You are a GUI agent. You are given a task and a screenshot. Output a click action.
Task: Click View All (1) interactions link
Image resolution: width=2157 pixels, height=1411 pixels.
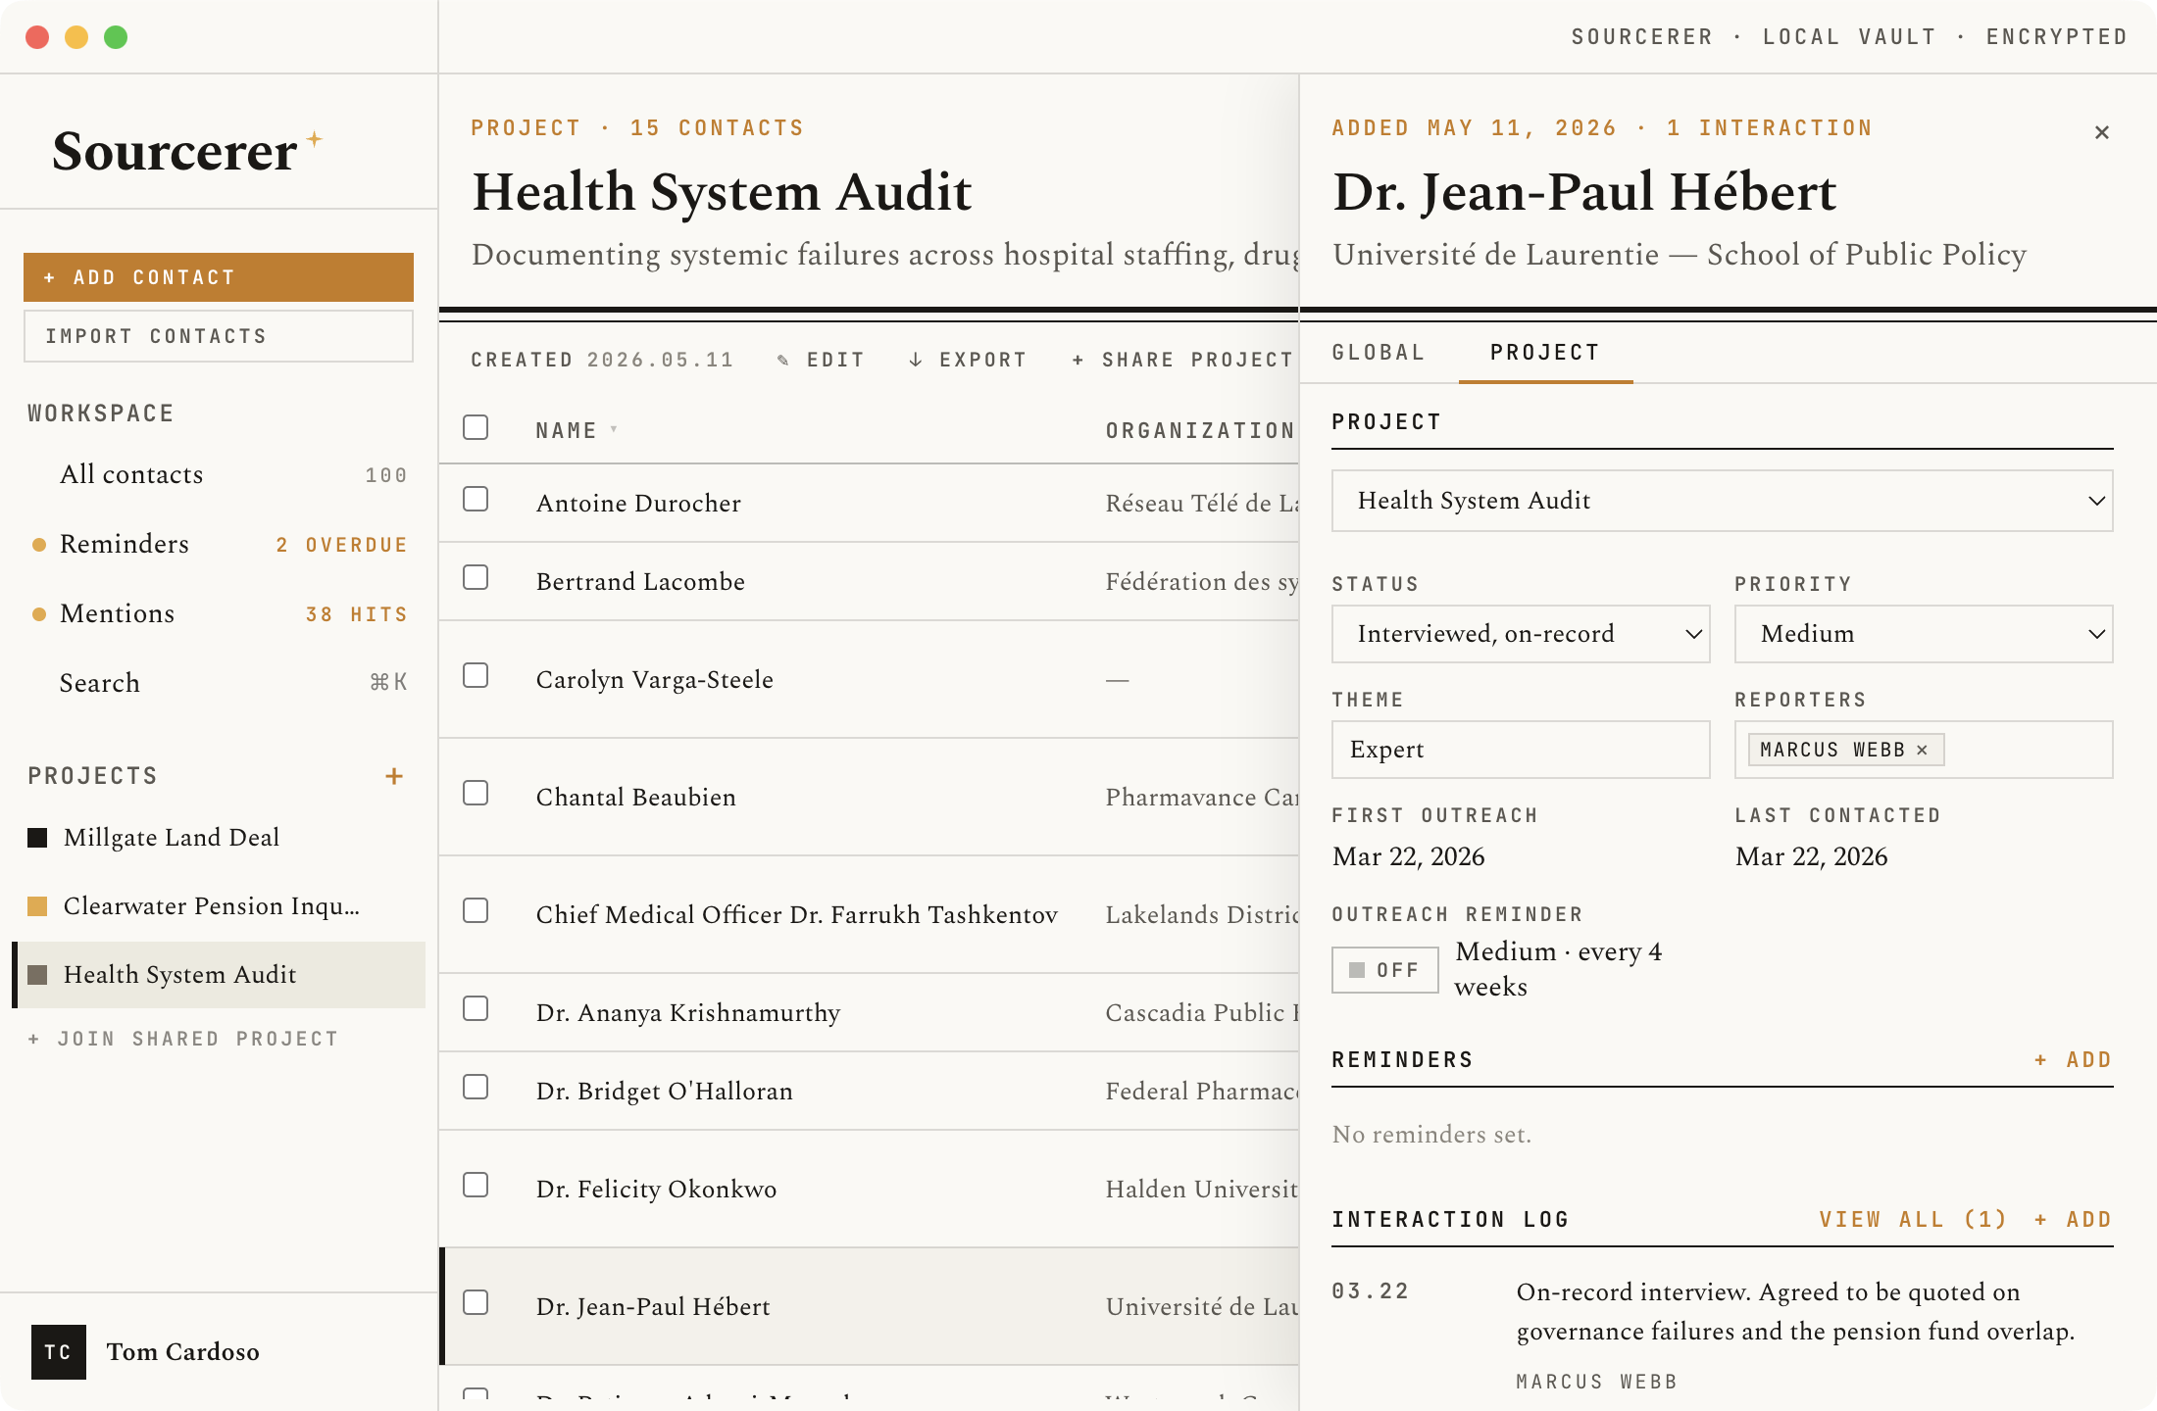point(1913,1220)
